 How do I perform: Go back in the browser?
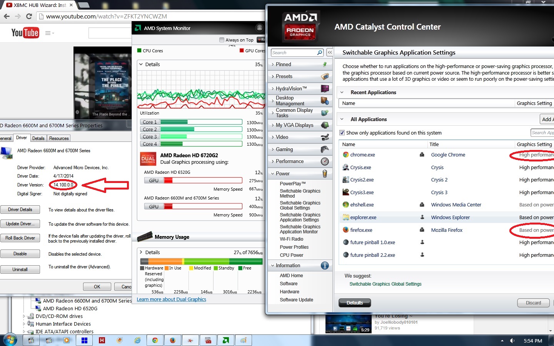7,16
